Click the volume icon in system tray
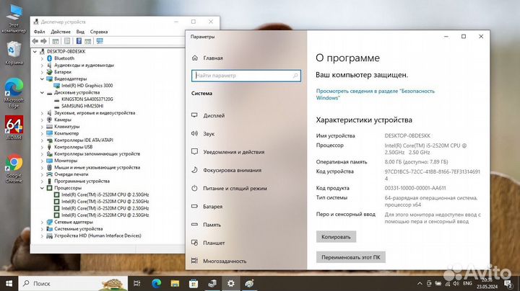This screenshot has height=291, width=520. coord(456,283)
